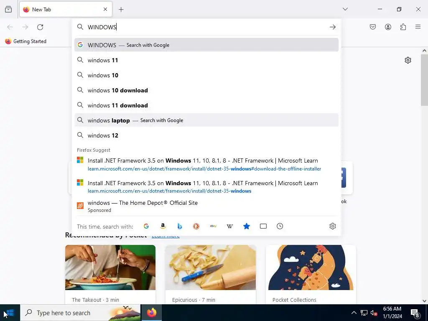Open the Getting Started bookmark

click(x=25, y=41)
